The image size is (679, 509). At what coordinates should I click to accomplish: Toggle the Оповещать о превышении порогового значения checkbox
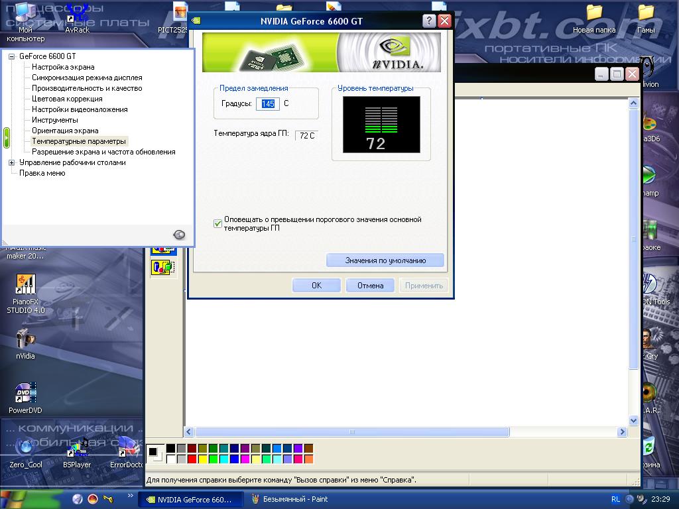click(217, 223)
